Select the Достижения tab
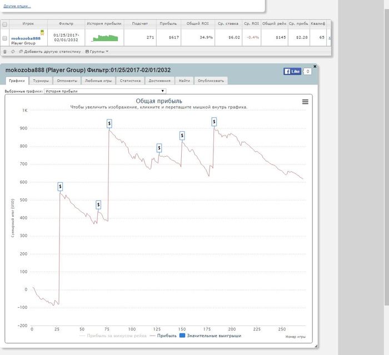The height and width of the screenshot is (355, 389). [x=159, y=81]
